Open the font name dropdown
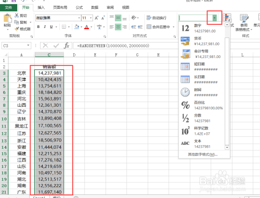This screenshot has height=198, width=260. (79, 18)
